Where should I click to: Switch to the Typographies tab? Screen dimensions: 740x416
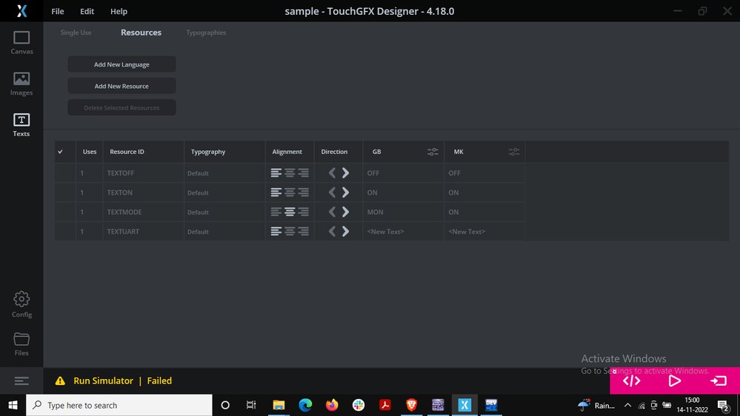coord(206,33)
